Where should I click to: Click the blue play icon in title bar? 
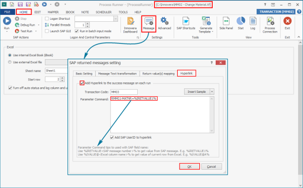(44, 4)
